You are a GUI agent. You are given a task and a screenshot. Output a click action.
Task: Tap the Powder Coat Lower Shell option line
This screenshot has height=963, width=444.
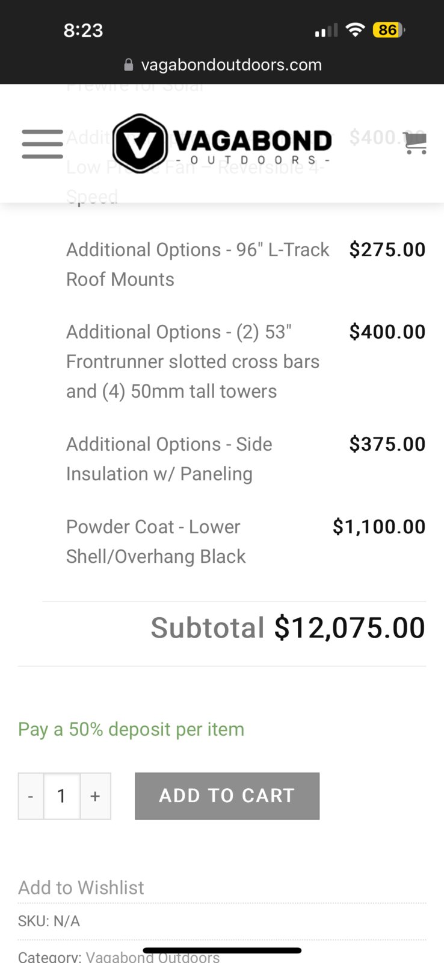click(x=245, y=541)
